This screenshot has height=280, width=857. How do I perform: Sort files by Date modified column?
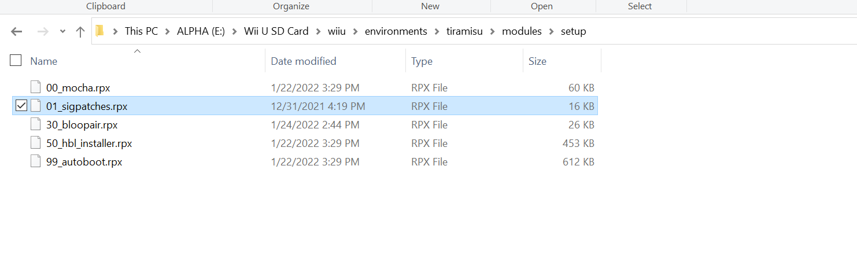304,61
